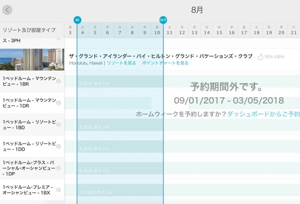Screen dimensions: 300x204
Task: Pick Sunday the 19th in calendar header
Action: 269,30
